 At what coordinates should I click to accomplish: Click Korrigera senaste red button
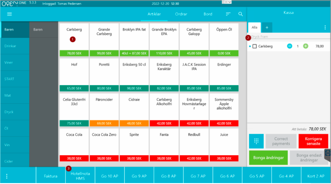[313, 141]
